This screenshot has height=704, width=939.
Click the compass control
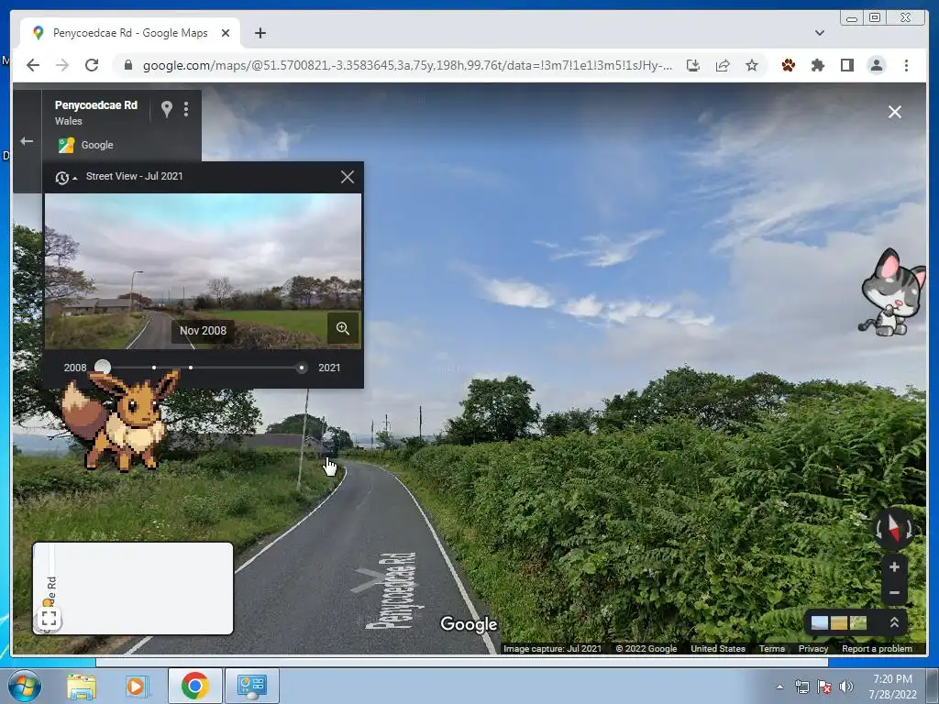pyautogui.click(x=893, y=529)
